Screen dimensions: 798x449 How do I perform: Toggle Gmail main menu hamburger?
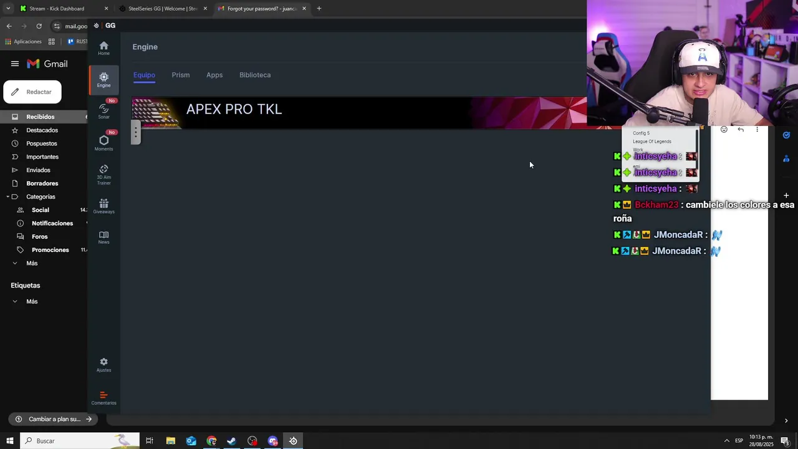[15, 64]
